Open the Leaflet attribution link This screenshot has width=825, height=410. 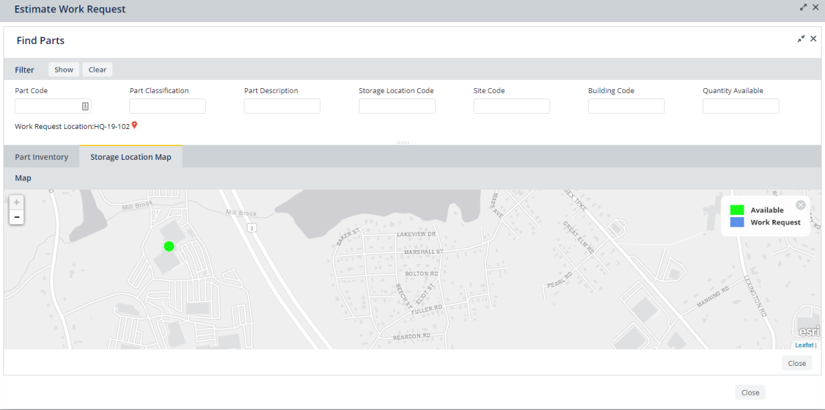point(804,345)
